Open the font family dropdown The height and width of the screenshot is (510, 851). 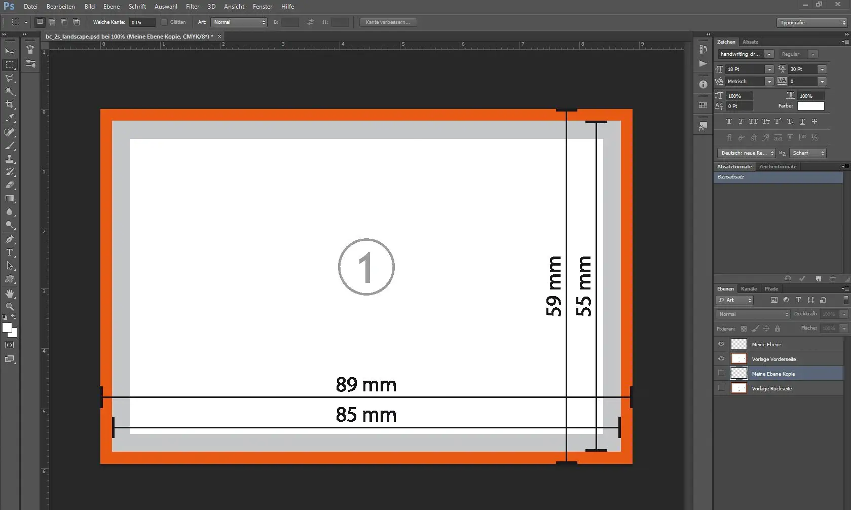[x=769, y=54]
